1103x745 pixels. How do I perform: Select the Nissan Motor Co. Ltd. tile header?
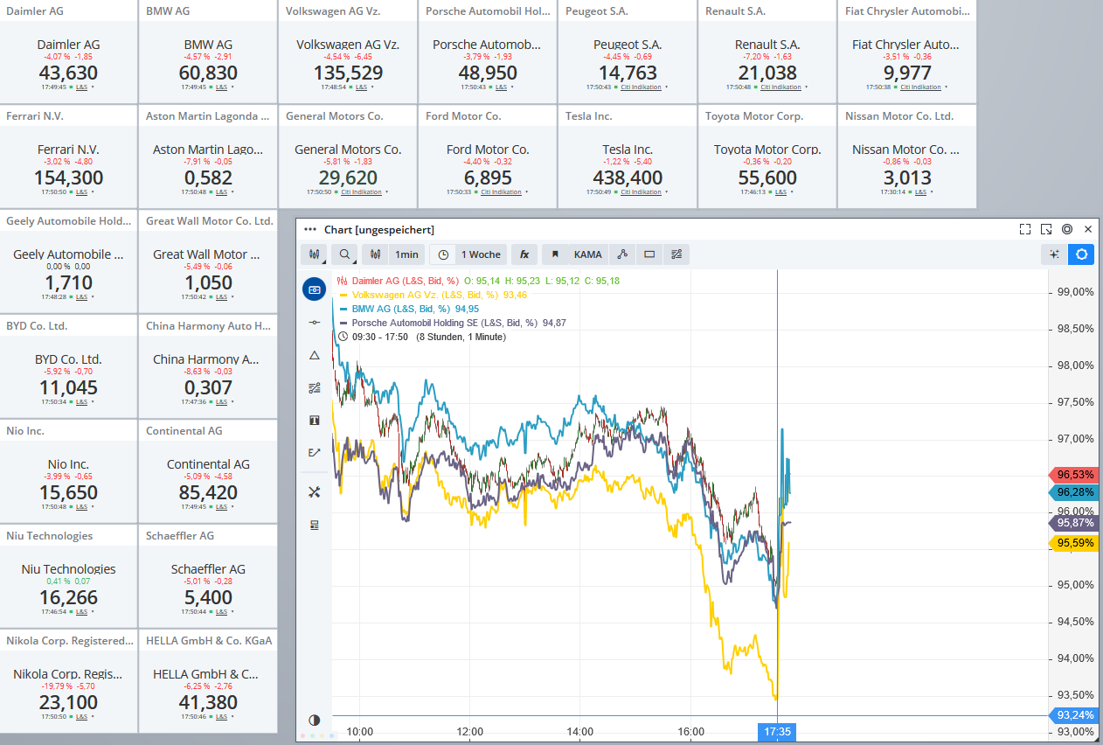(x=907, y=115)
